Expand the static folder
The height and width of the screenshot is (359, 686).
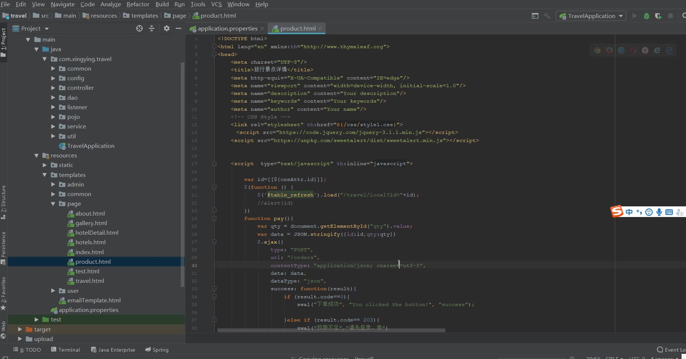click(45, 165)
